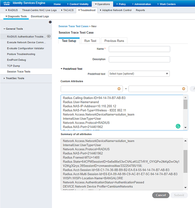Click AuthenticationStatus=AuthenticationPassed line
The width and height of the screenshot is (195, 208).
[103, 182]
